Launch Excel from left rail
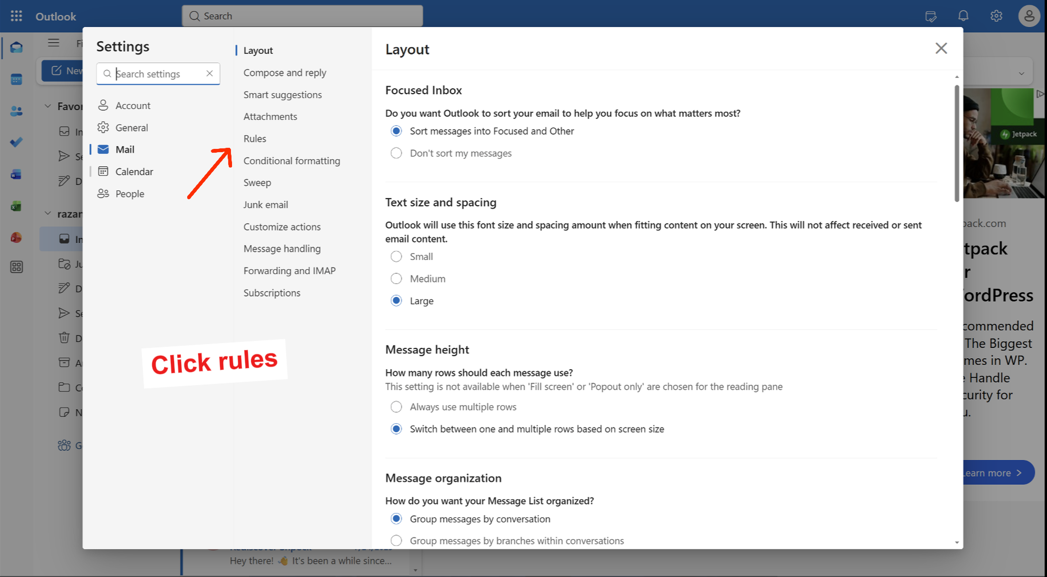Viewport: 1047px width, 577px height. [16, 206]
